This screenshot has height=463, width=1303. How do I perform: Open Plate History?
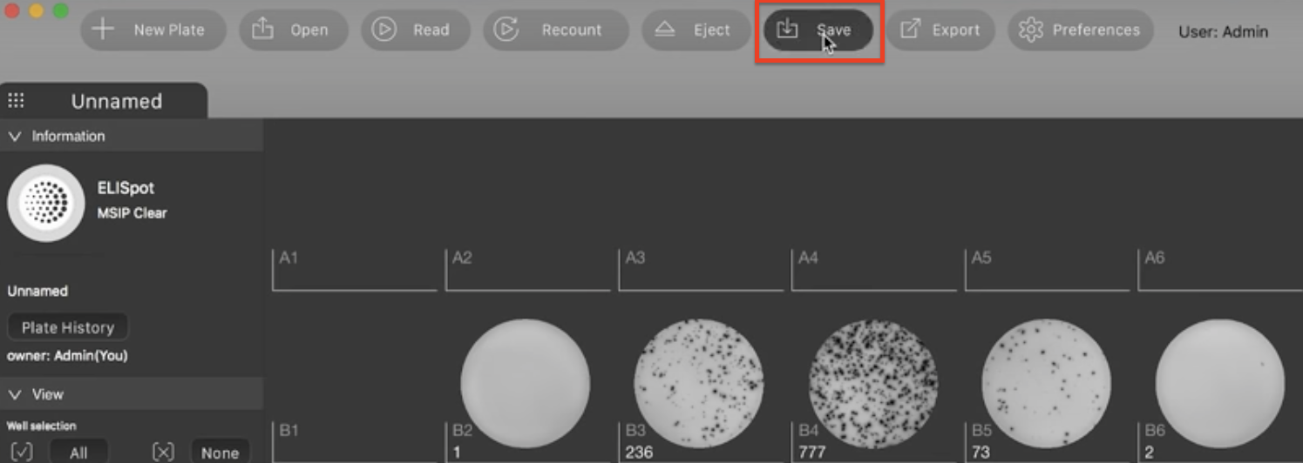click(68, 327)
